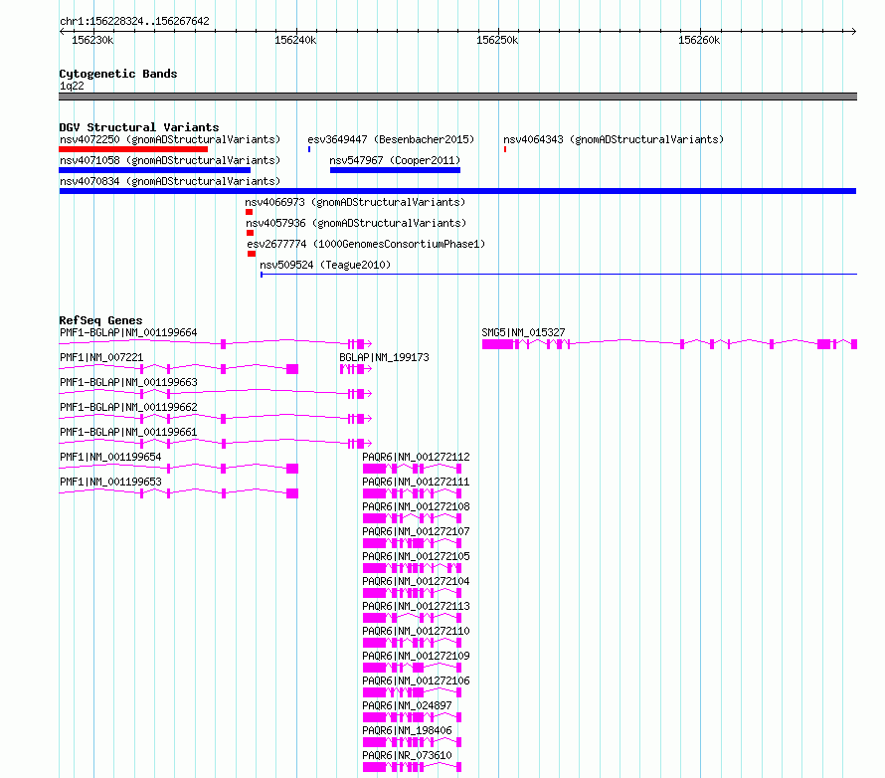Open the DGV Structural Variants track title
Screen dimensions: 885x778
[x=139, y=127]
